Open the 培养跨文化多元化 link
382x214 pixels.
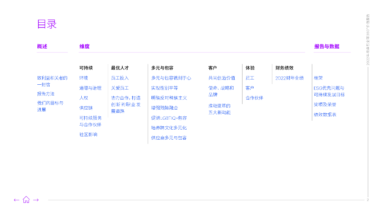click(169, 128)
